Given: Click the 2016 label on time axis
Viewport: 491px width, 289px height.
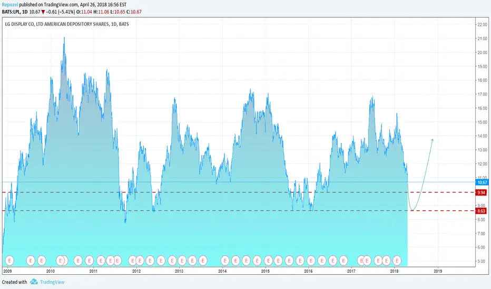Looking at the screenshot, I should click(x=308, y=271).
